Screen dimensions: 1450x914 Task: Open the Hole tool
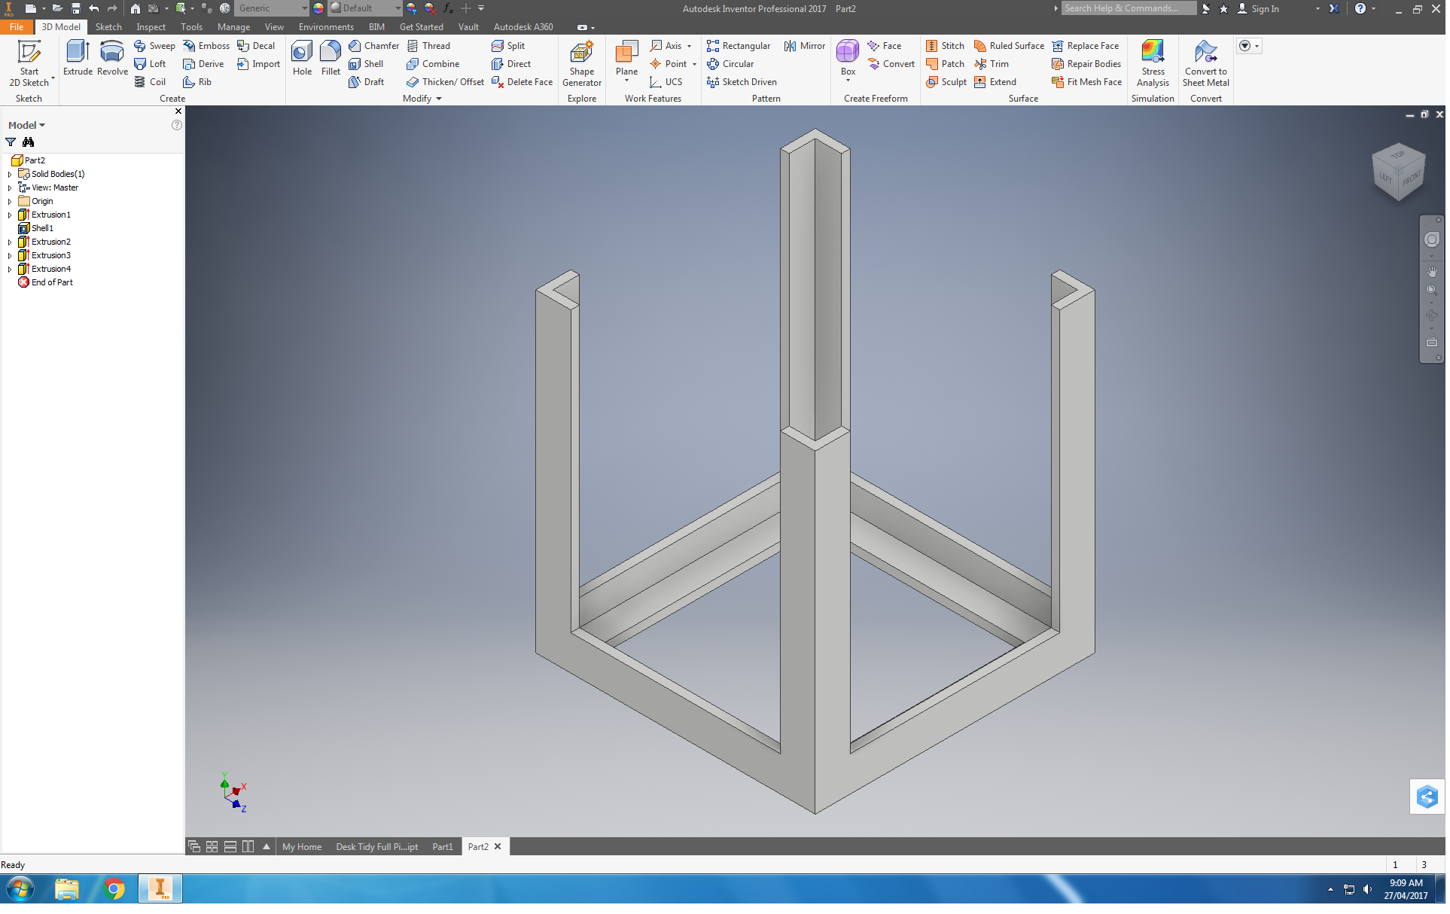coord(302,59)
